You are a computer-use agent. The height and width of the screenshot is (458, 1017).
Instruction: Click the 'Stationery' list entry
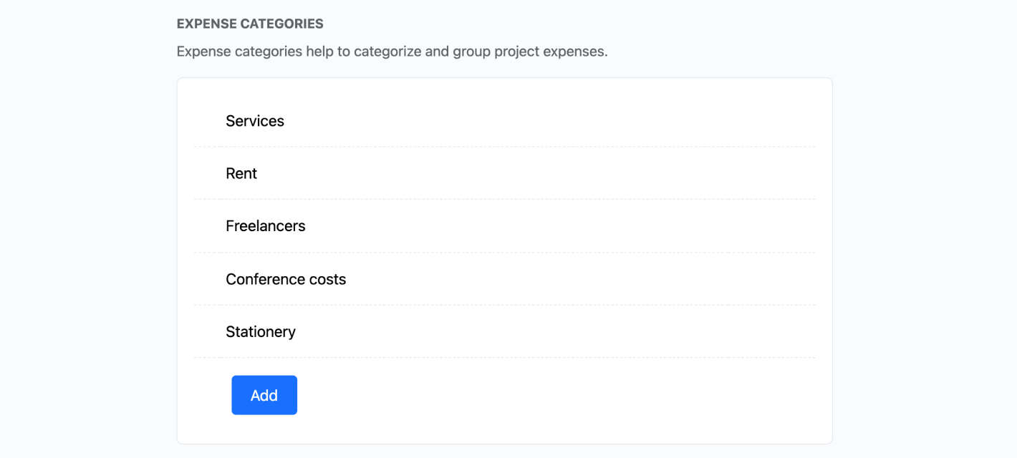261,331
